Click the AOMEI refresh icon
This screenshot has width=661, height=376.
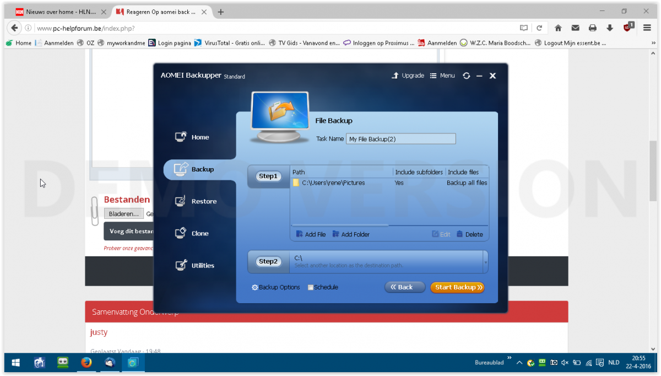pyautogui.click(x=467, y=76)
